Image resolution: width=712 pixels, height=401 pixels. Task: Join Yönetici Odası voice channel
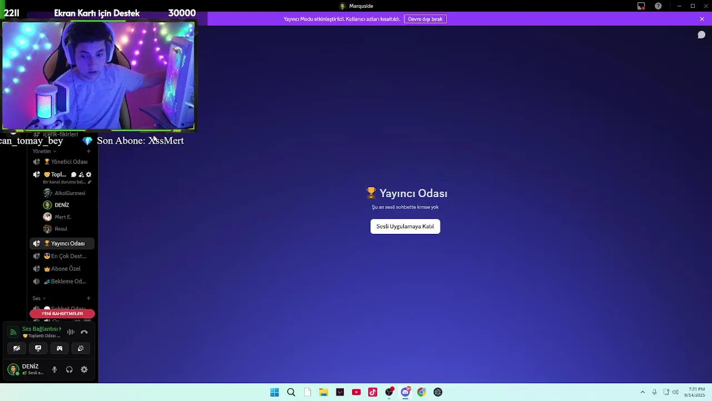[x=62, y=162]
